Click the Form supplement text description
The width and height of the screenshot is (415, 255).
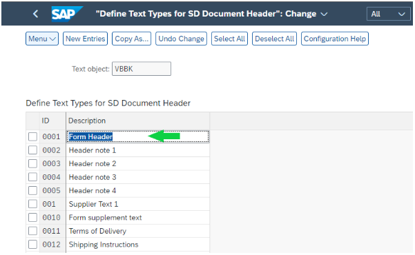(138, 218)
